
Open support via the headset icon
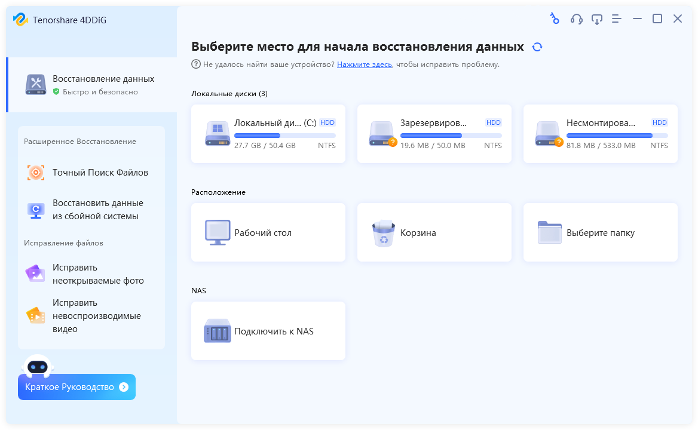pyautogui.click(x=576, y=19)
